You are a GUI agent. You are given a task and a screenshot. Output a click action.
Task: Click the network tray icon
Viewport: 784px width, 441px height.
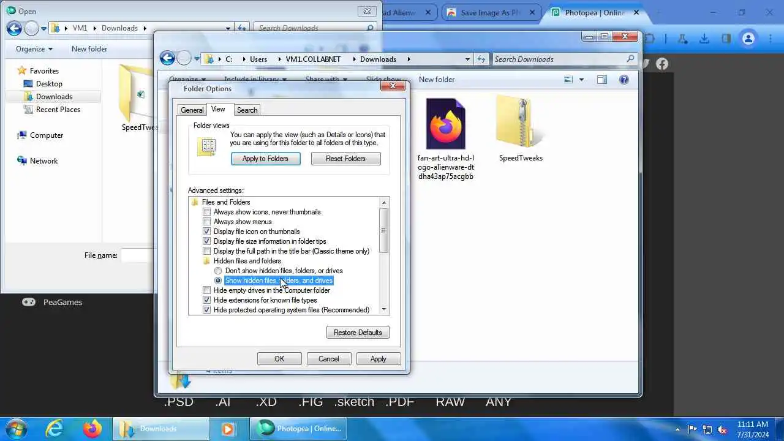click(707, 429)
